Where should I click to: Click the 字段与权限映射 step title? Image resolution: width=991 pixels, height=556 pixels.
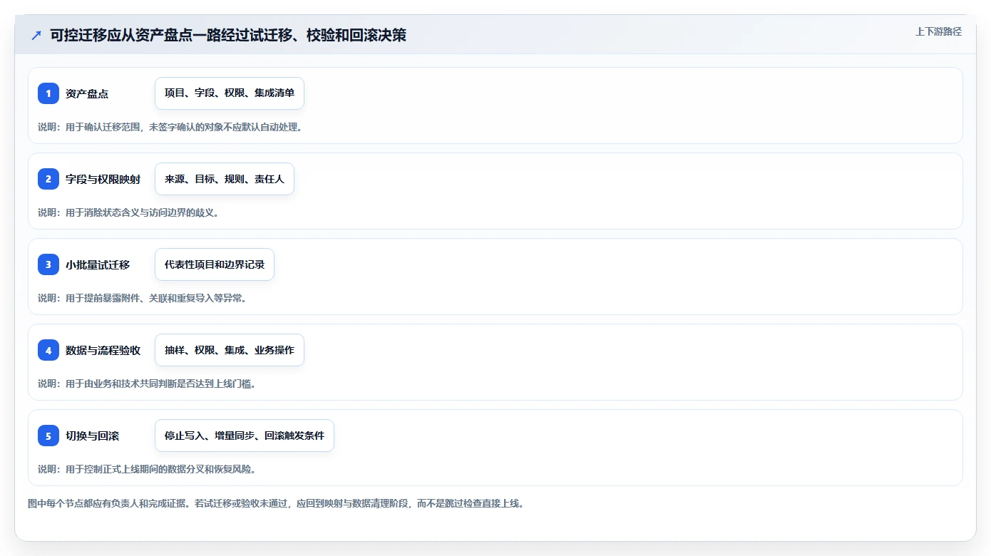tap(103, 179)
